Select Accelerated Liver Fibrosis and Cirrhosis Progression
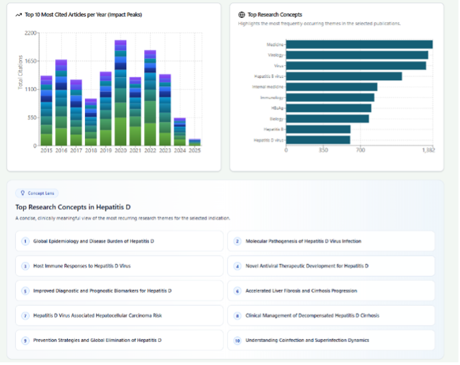Screen dimensions: 460x365 click(331, 291)
